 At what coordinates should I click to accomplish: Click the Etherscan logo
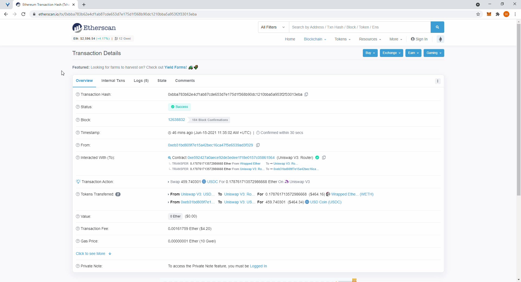click(94, 27)
